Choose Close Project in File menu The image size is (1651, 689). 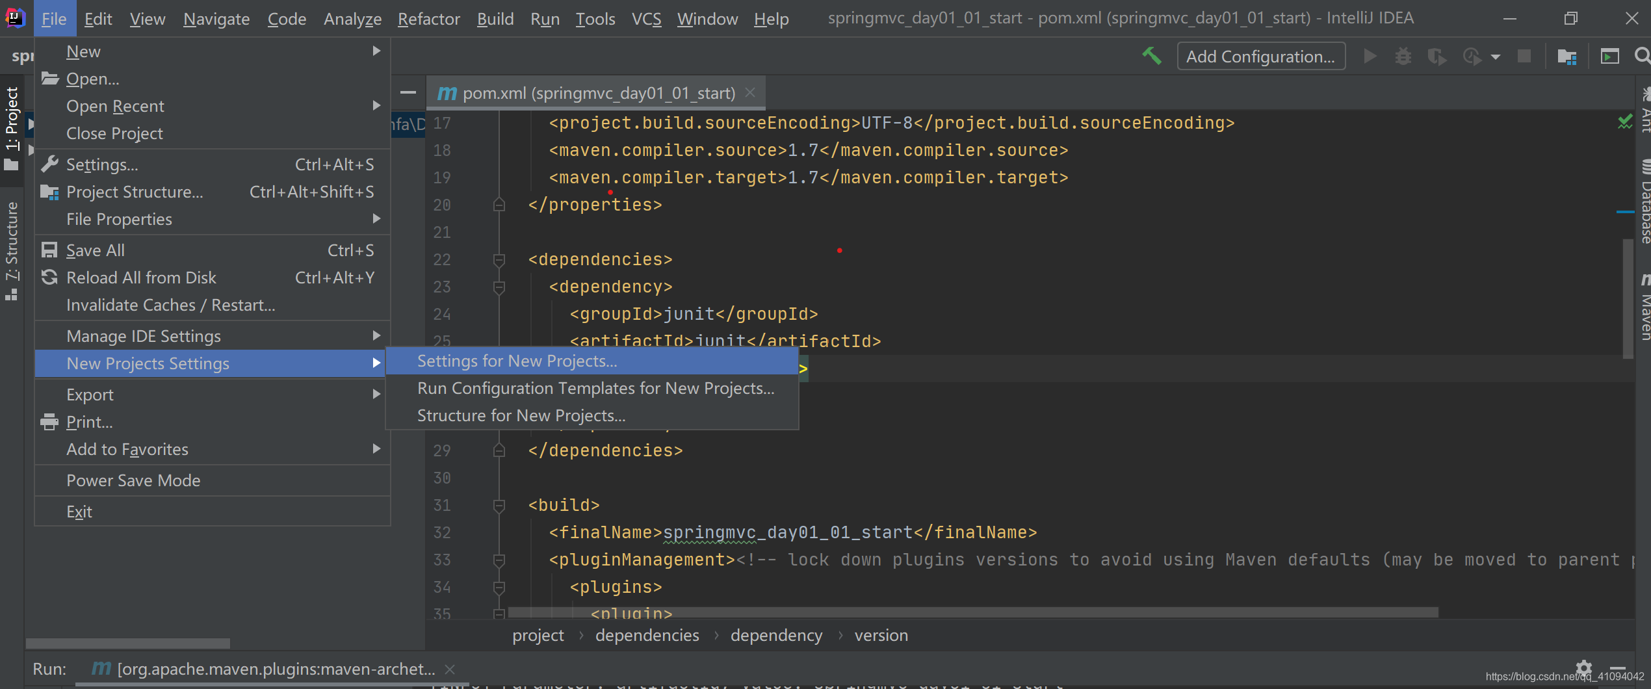coord(213,133)
